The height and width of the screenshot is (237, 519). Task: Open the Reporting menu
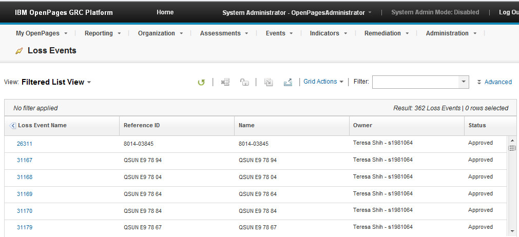[103, 33]
